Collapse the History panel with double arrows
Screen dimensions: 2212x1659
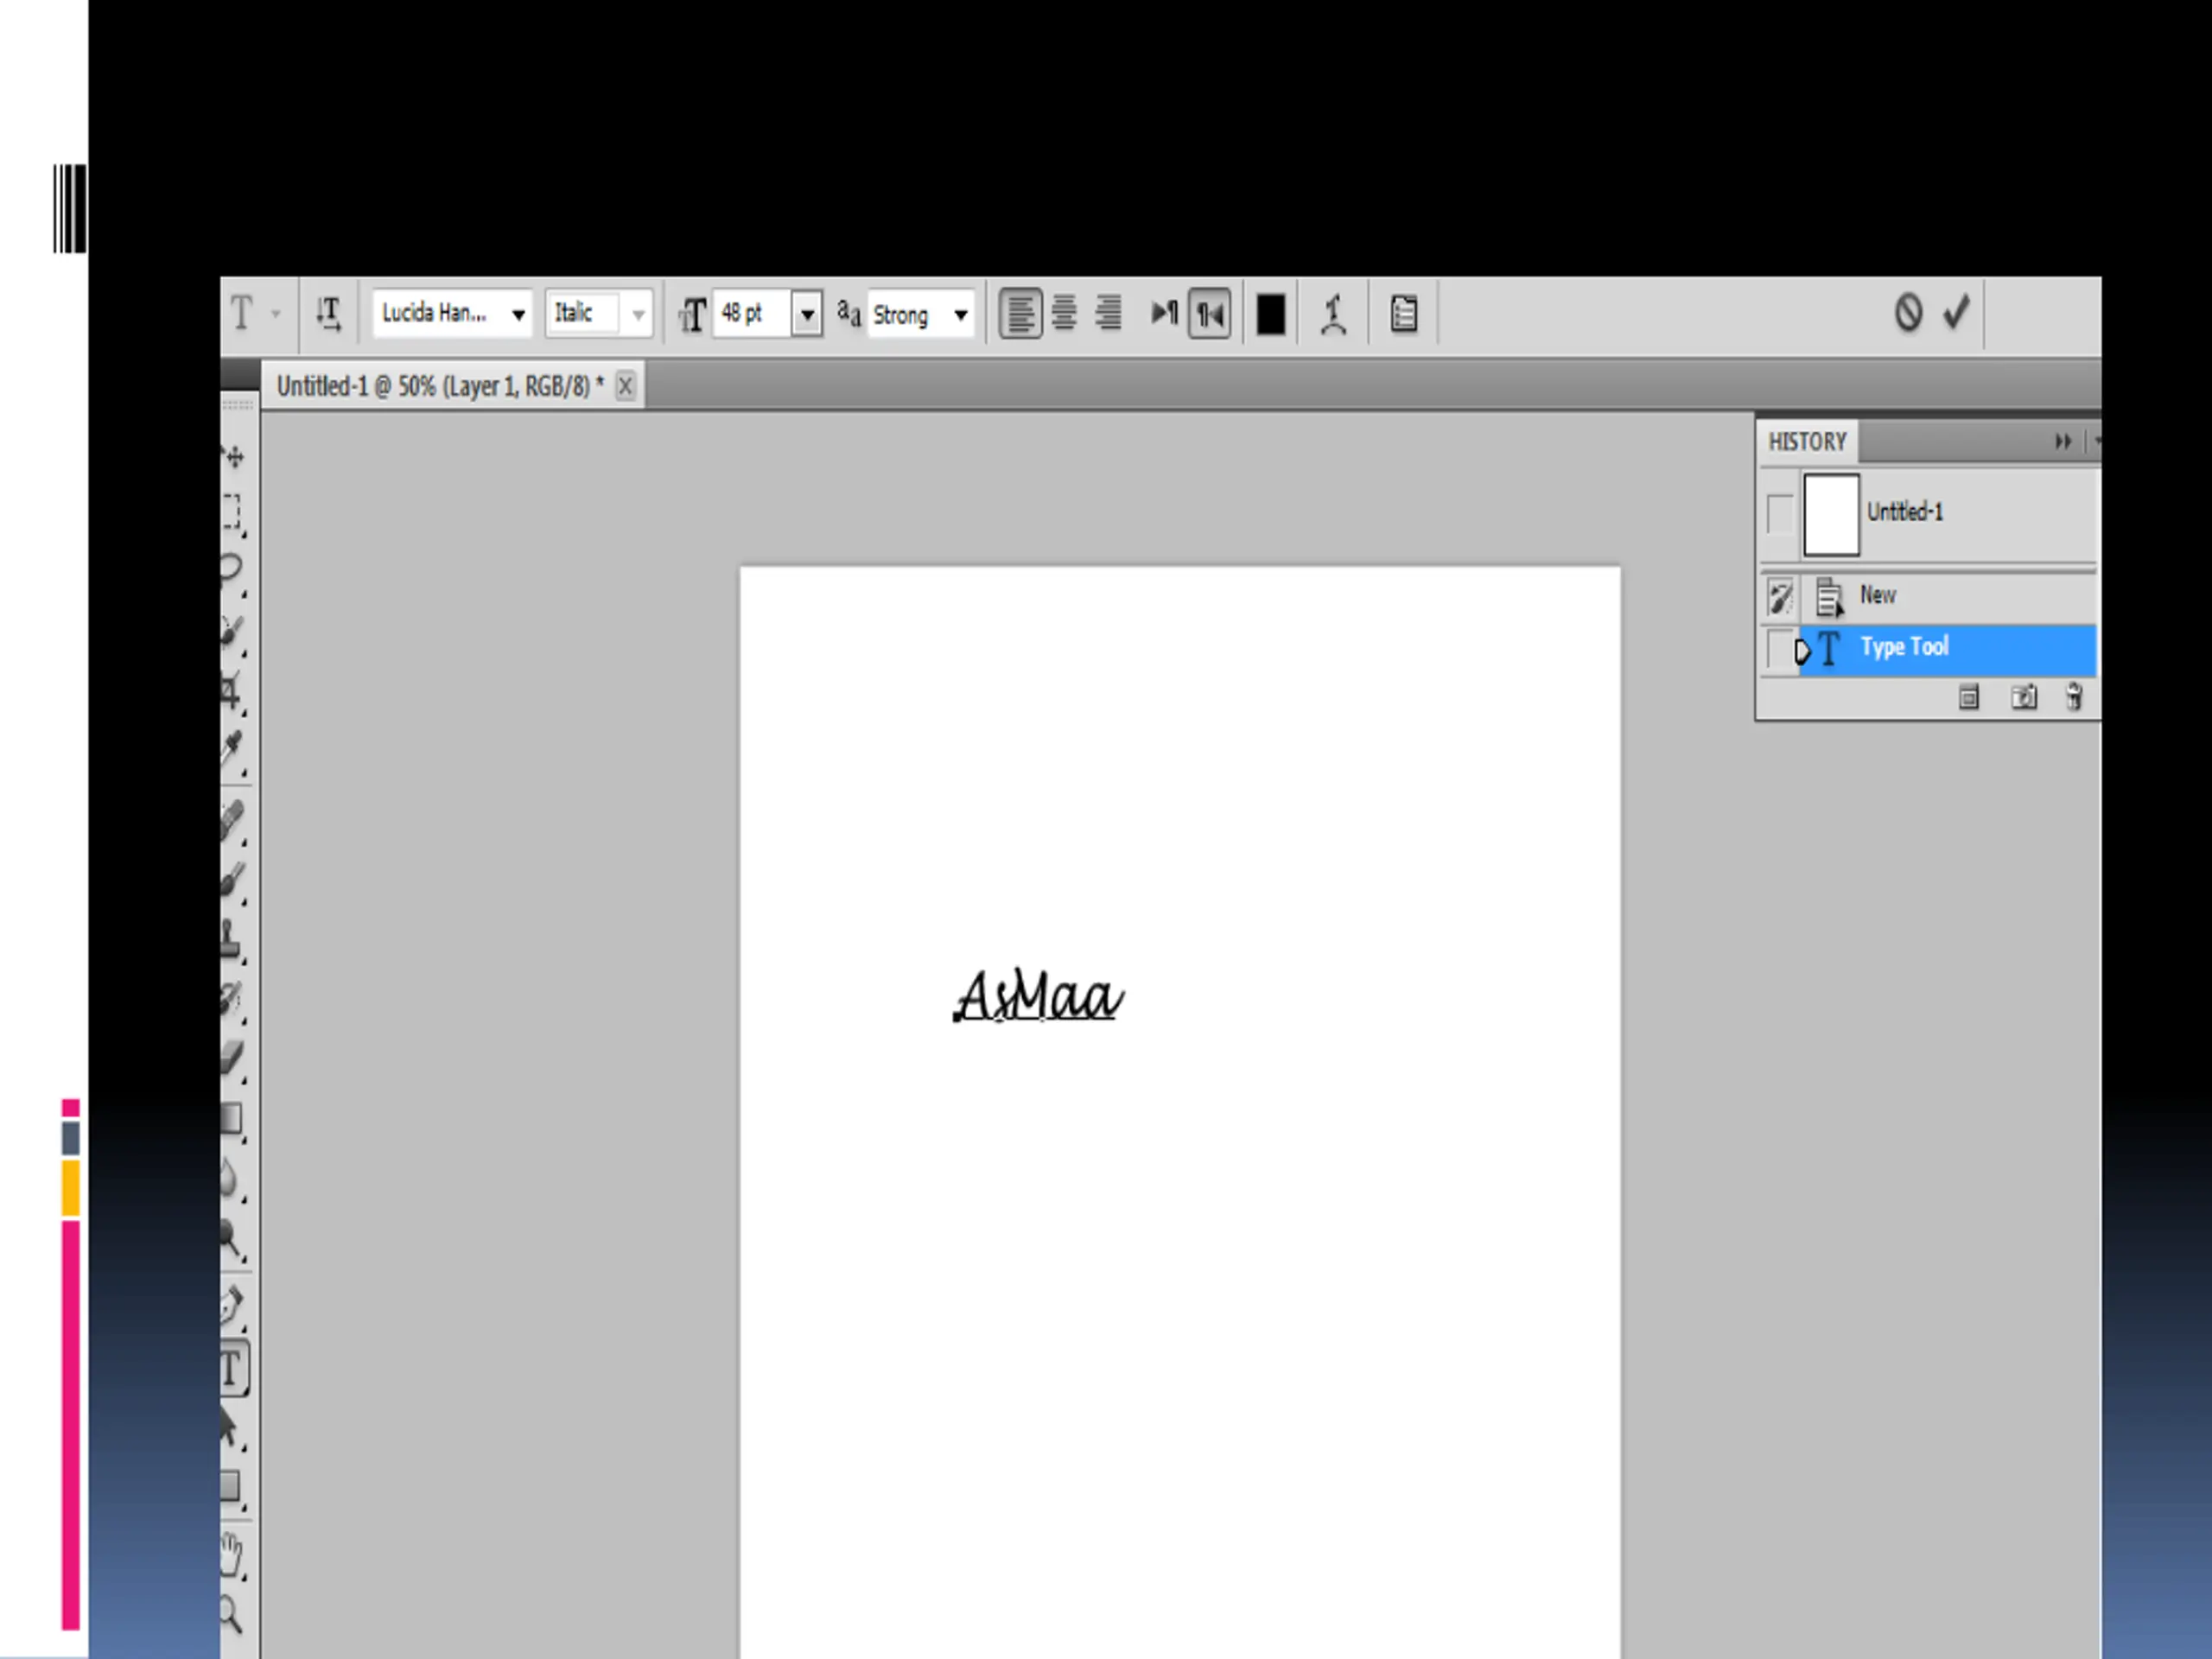[x=2063, y=441]
